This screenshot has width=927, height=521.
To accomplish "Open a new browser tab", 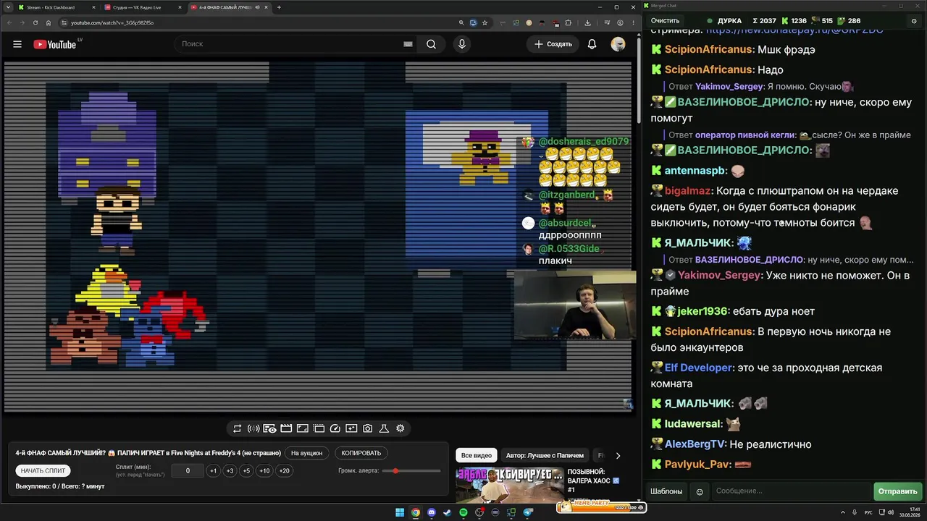I will [279, 7].
